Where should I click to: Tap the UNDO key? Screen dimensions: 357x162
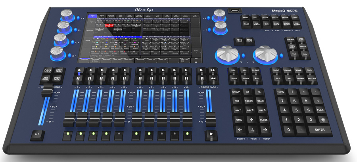coord(276,71)
